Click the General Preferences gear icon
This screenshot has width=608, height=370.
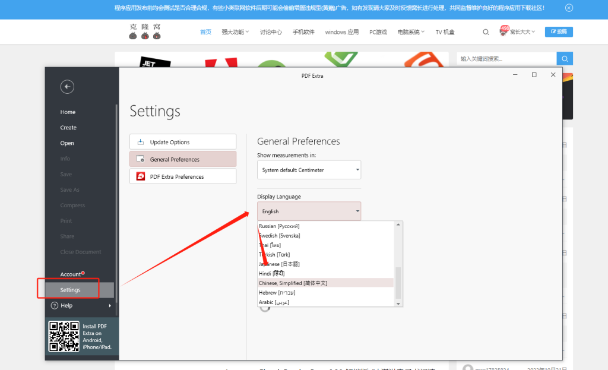pos(140,159)
